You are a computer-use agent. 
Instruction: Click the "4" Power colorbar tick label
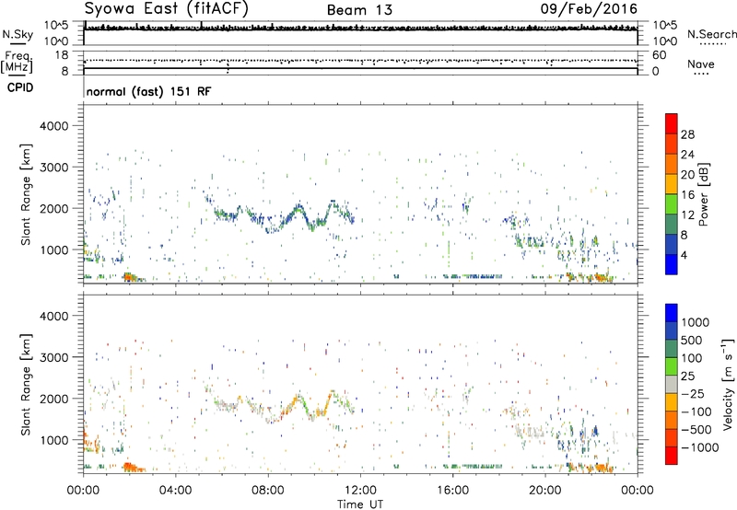click(x=684, y=255)
